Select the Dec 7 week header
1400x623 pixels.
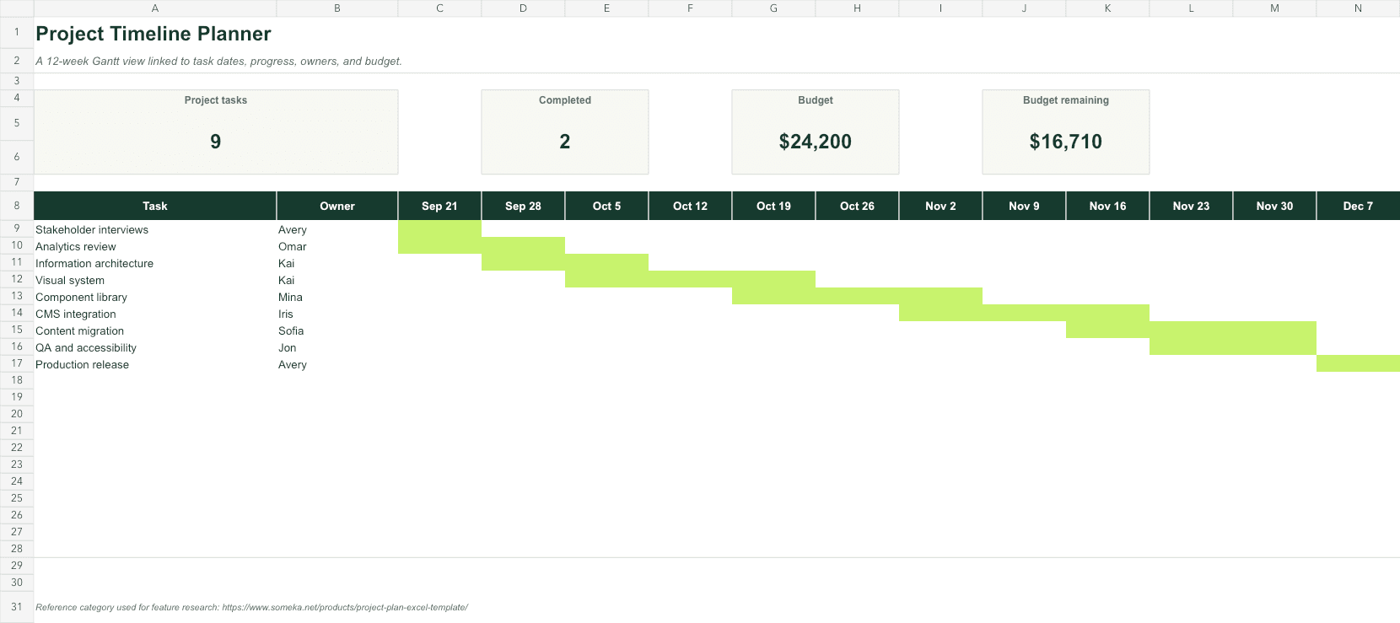1358,206
